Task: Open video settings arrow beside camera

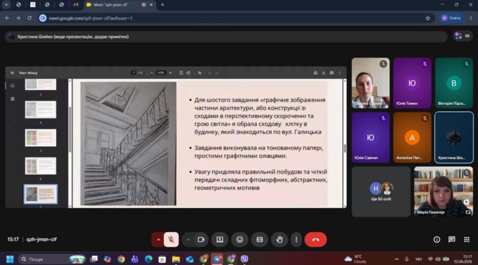Action: pos(188,240)
